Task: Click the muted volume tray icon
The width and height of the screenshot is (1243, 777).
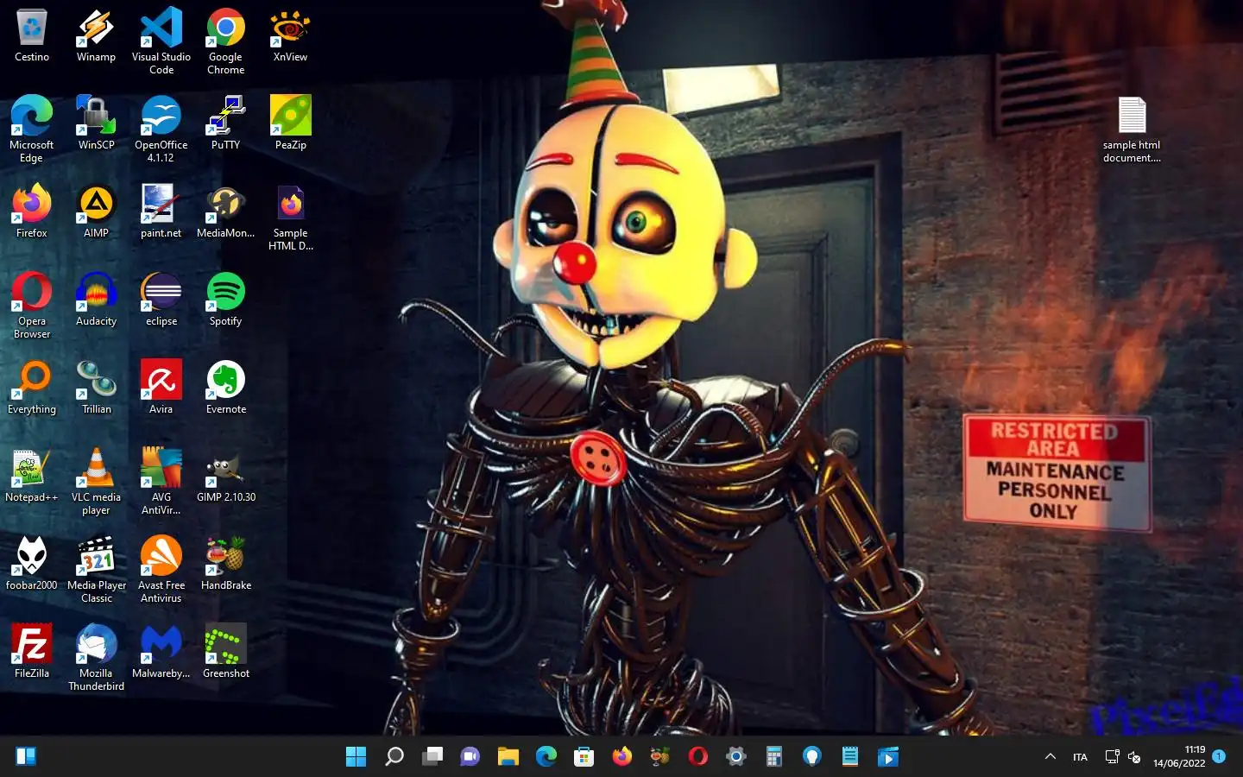Action: pyautogui.click(x=1134, y=757)
